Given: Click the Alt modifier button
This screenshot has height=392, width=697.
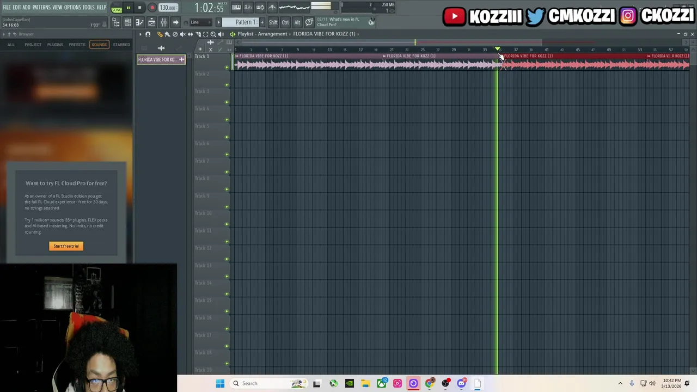Looking at the screenshot, I should tap(297, 22).
